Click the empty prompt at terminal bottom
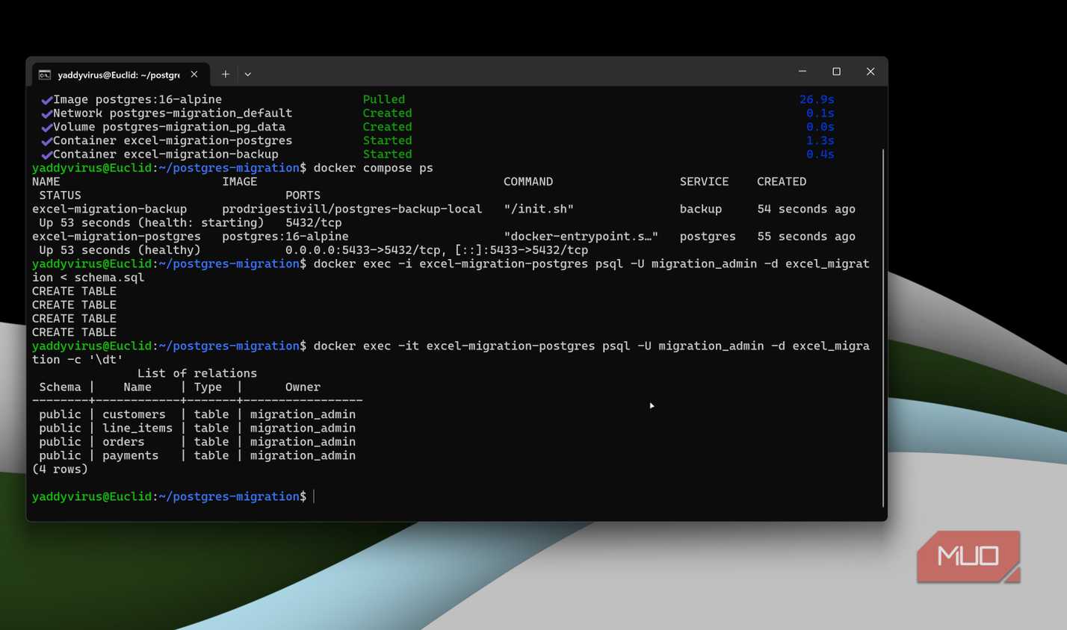 (x=173, y=496)
